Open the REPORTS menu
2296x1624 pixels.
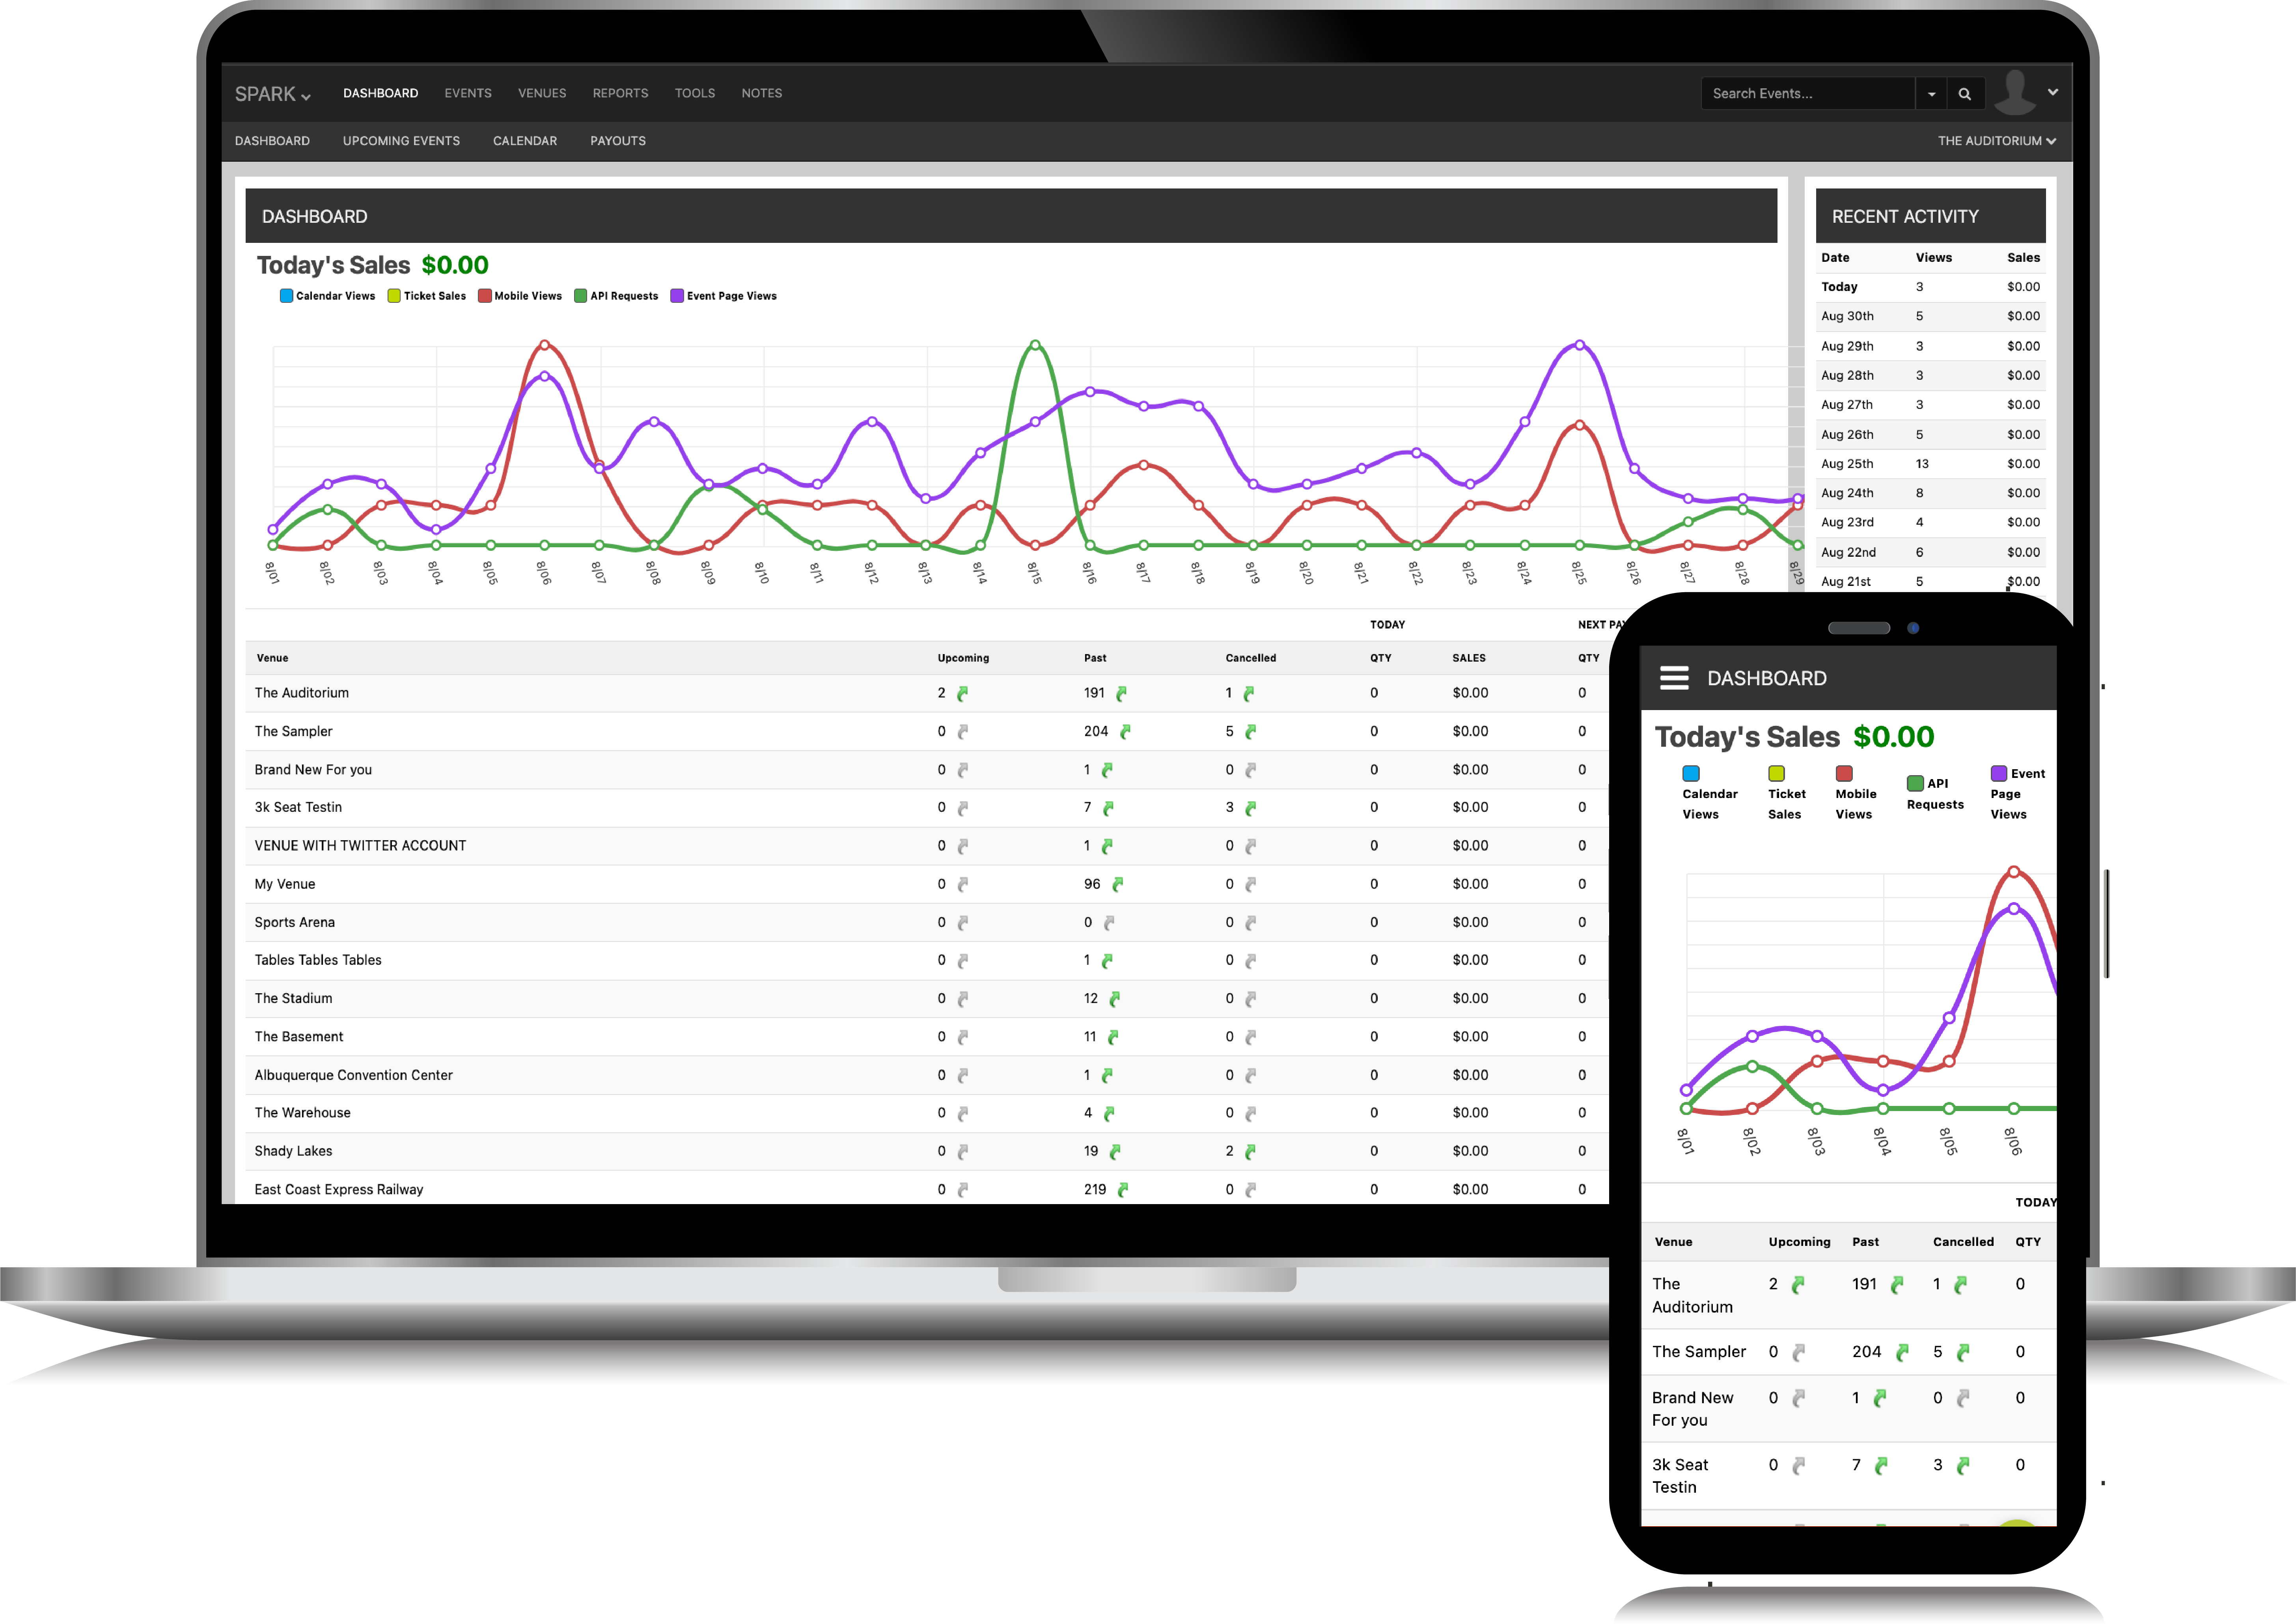click(x=620, y=93)
